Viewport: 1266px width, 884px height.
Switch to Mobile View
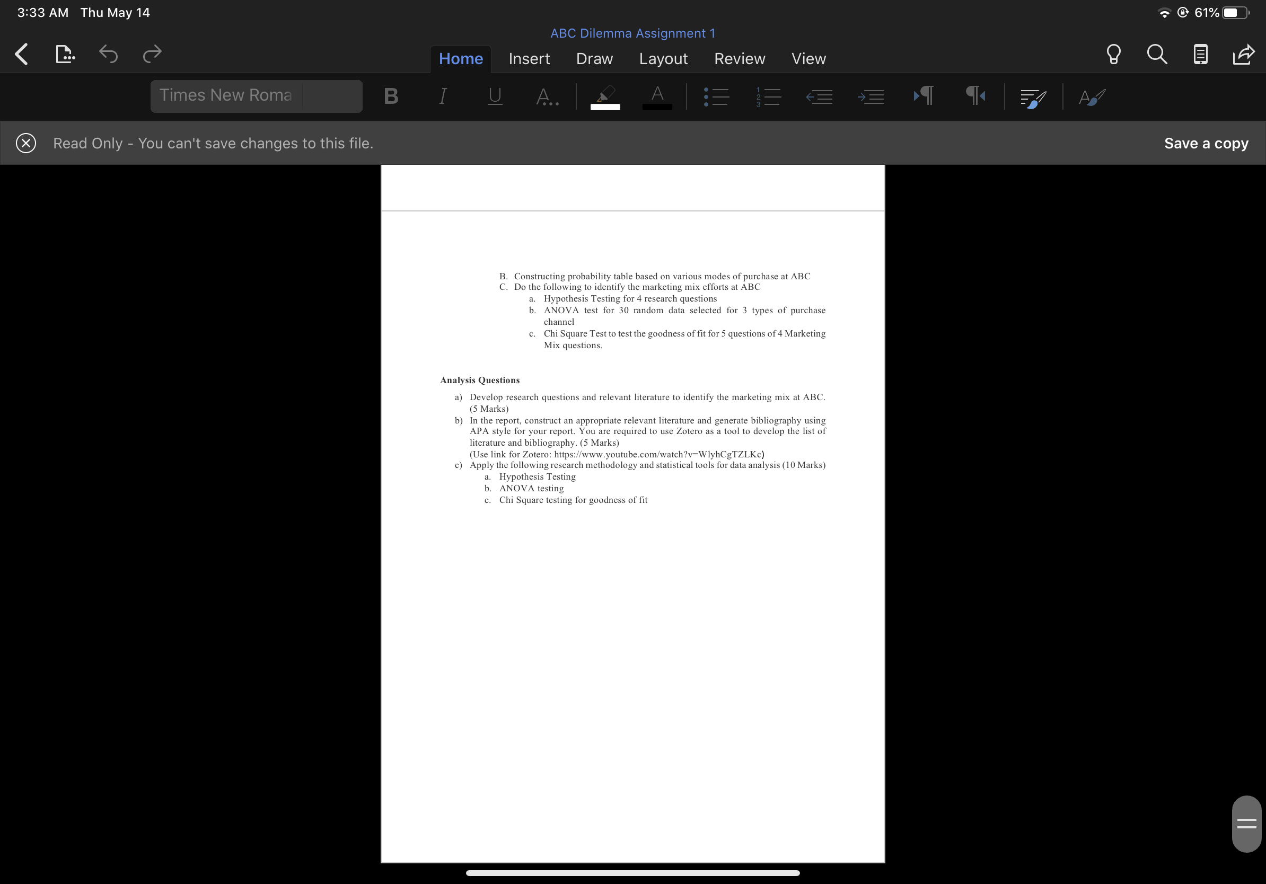tap(1200, 54)
